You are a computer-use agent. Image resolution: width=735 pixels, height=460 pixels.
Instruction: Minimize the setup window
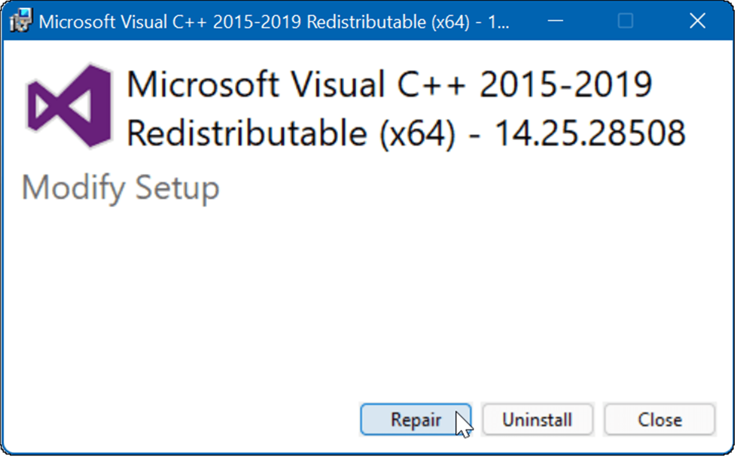click(555, 21)
